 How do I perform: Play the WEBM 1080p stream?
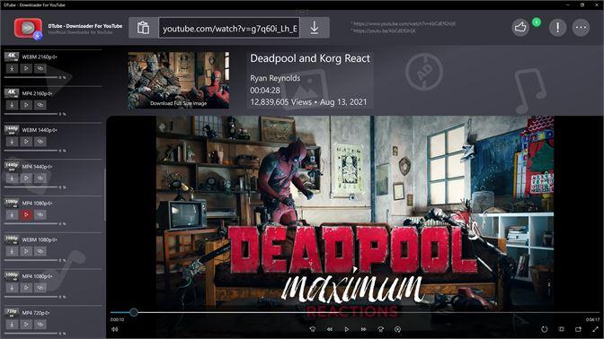26,251
